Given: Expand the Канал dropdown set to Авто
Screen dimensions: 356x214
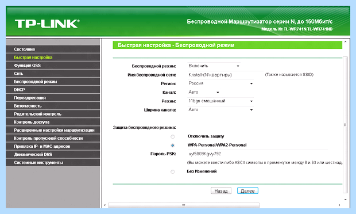Looking at the screenshot, I should pyautogui.click(x=204, y=92).
